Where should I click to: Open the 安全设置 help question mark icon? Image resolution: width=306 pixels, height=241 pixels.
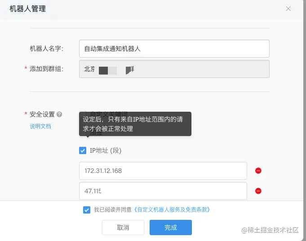[x=59, y=114]
